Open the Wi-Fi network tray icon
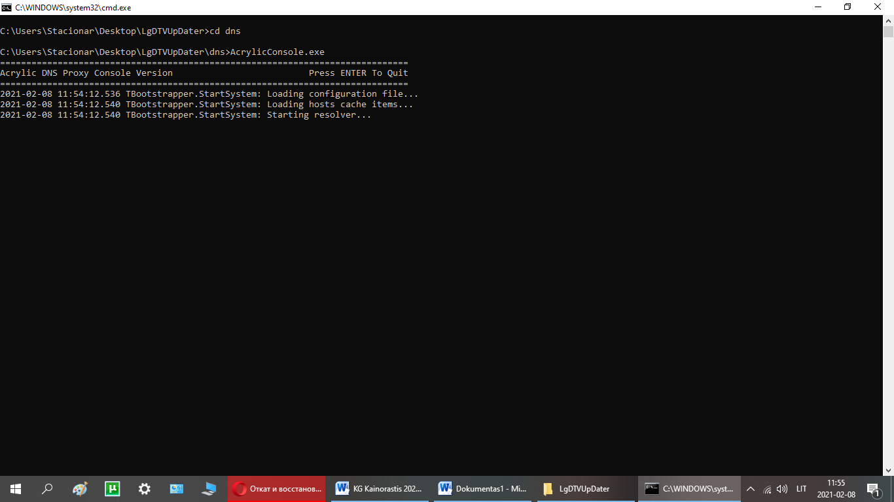 tap(767, 489)
